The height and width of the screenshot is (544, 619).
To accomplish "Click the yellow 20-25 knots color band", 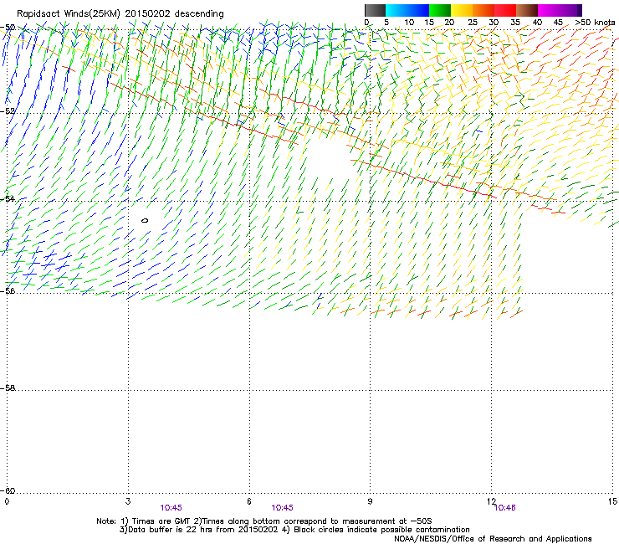I will 462,10.
